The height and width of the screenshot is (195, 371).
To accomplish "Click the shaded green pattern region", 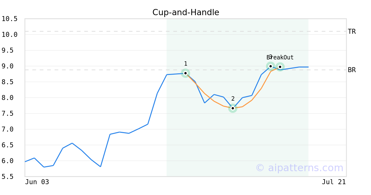I will (237, 139).
